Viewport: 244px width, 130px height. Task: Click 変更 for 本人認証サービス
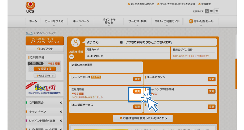(x=137, y=107)
